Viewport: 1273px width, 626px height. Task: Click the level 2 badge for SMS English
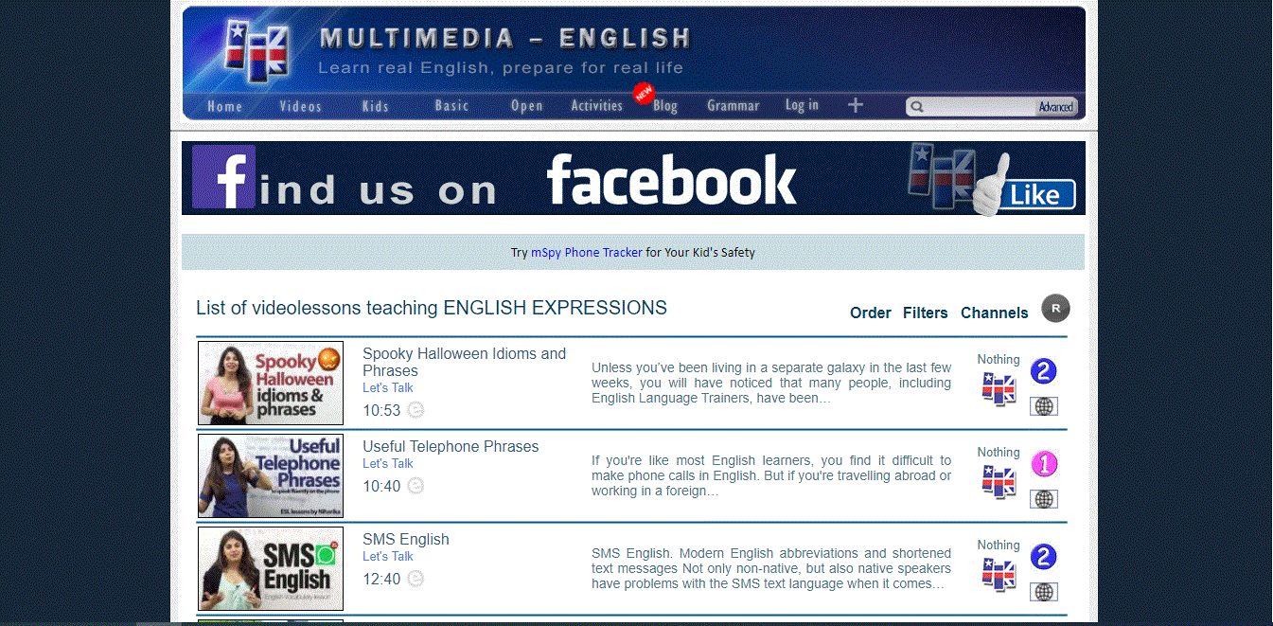[x=1043, y=557]
